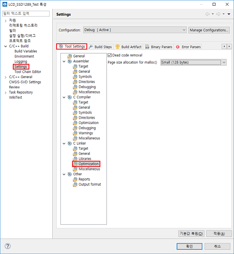Screen dimensions: 234x254
Task: Collapse the C/C++ Build sidebar node
Action: click(5, 46)
